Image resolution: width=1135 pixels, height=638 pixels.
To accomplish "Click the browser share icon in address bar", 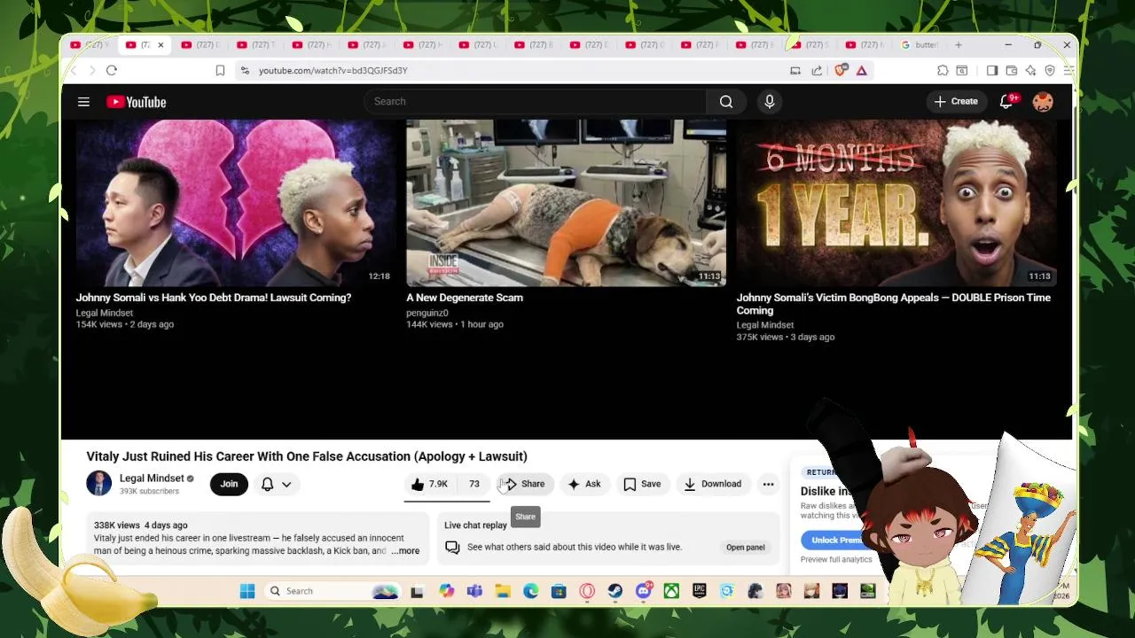I will pyautogui.click(x=817, y=70).
